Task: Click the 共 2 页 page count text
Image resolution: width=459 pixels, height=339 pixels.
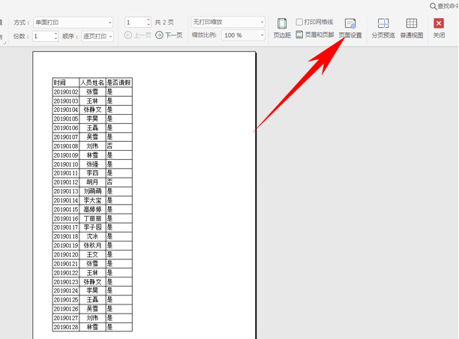Action: 164,22
